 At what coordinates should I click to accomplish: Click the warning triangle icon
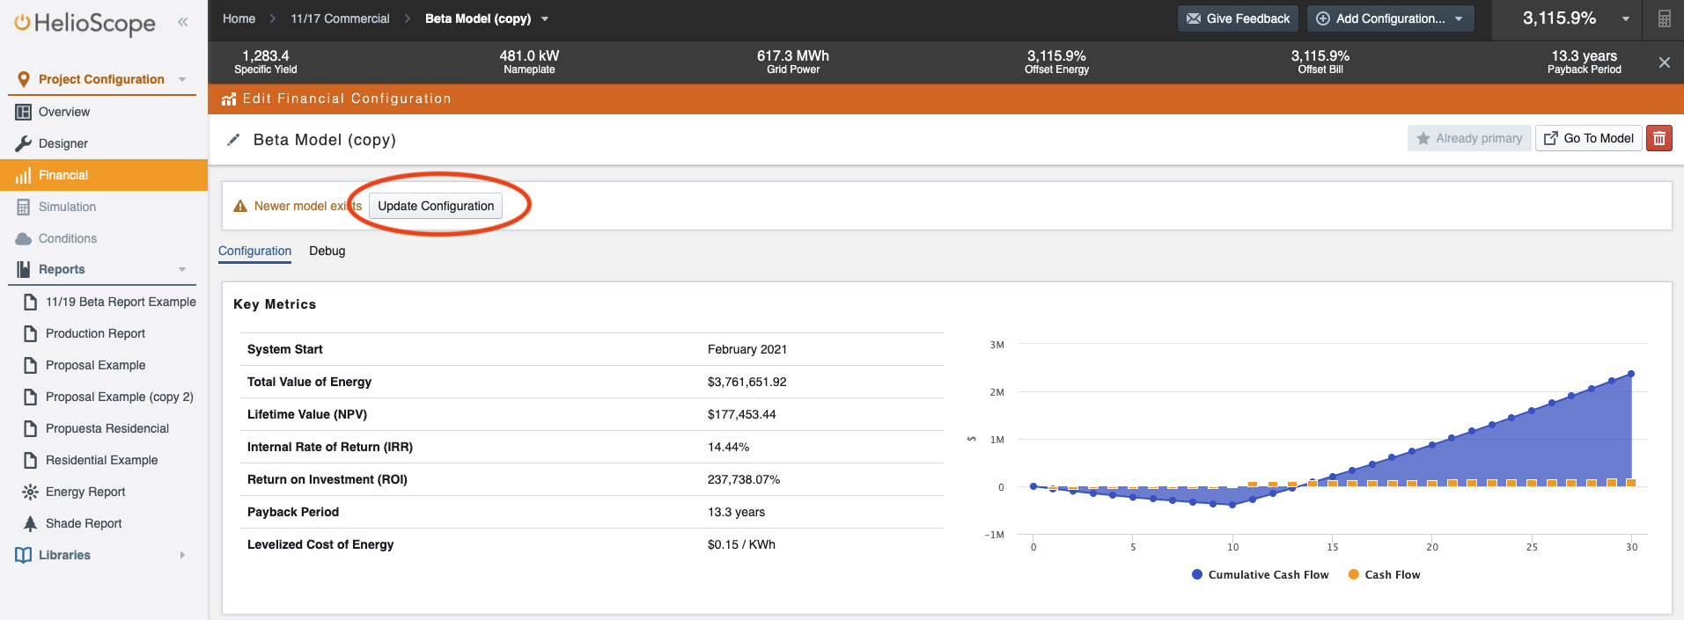[240, 206]
